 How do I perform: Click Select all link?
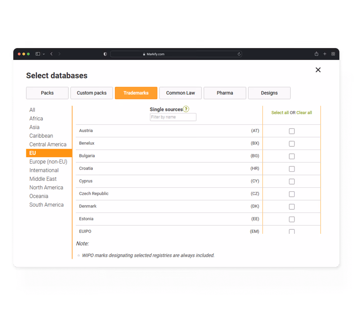(x=280, y=113)
